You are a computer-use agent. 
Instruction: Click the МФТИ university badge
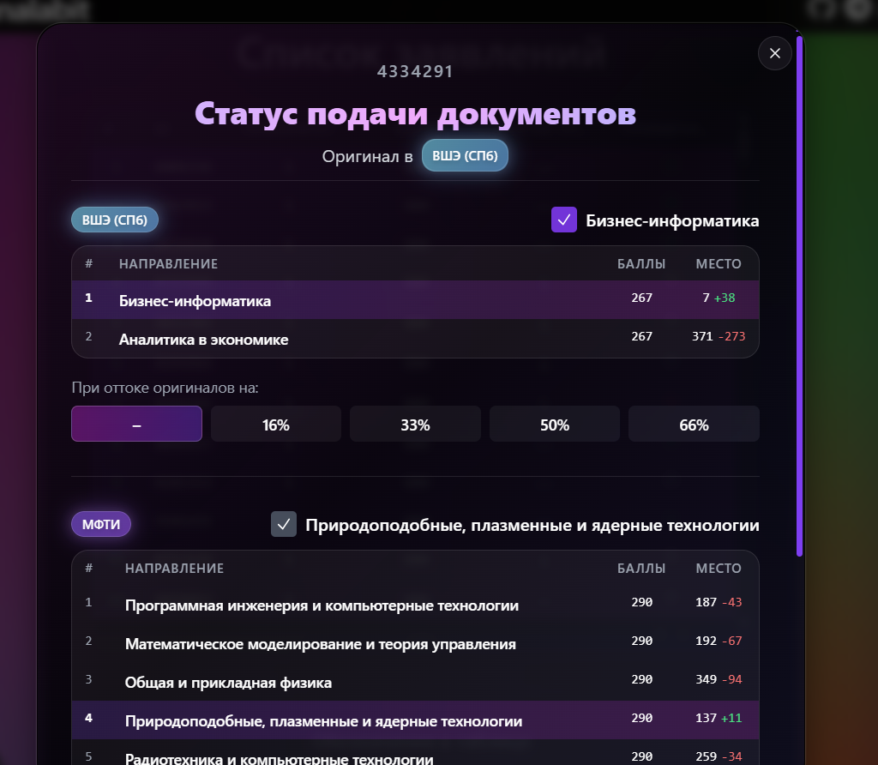pos(101,524)
